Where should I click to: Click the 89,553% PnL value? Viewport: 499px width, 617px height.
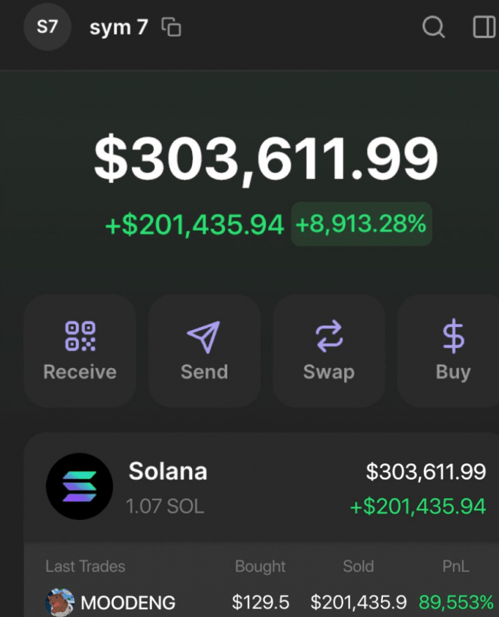point(456,602)
